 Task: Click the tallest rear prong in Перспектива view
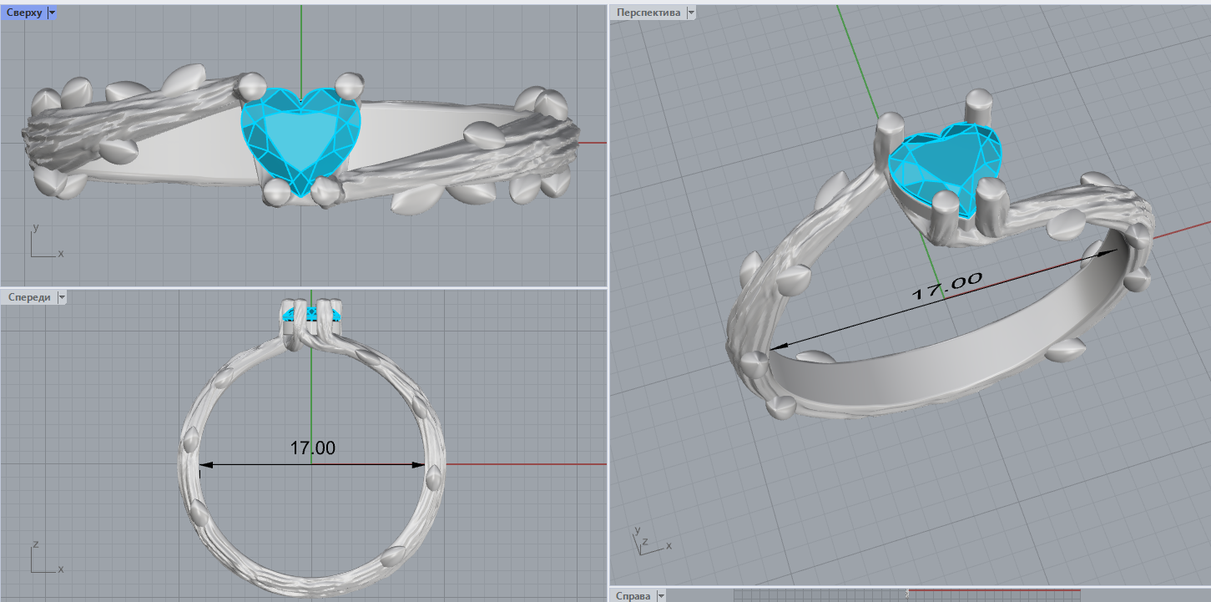point(976,109)
